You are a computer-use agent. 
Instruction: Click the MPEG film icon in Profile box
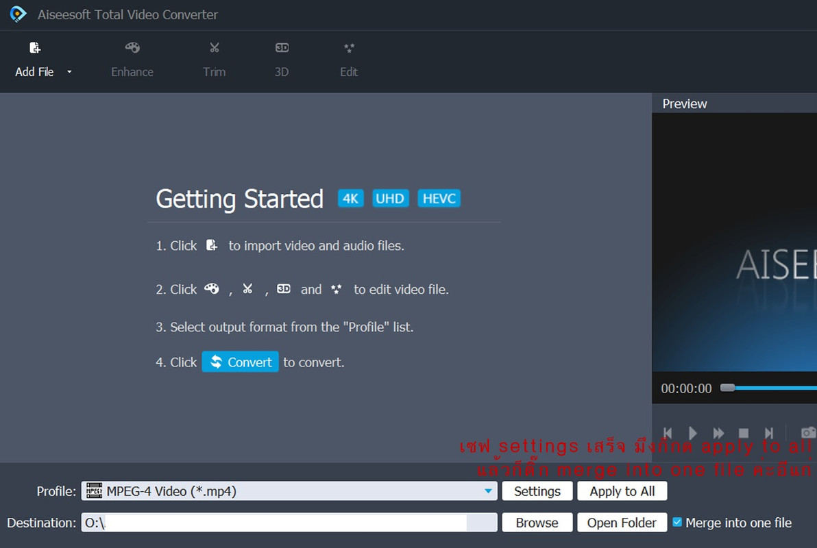tap(94, 490)
